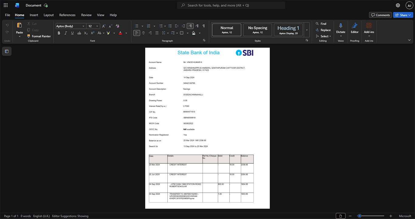Switch to the Layout tab
415x219 pixels.
coord(49,15)
